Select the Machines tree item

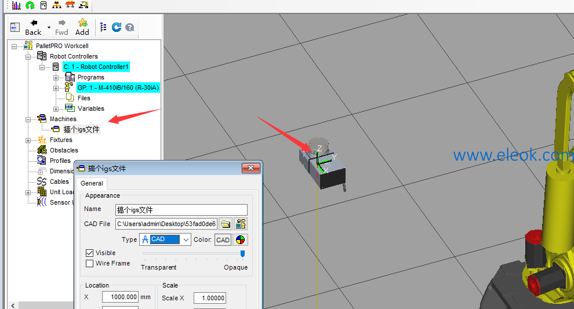coord(63,119)
